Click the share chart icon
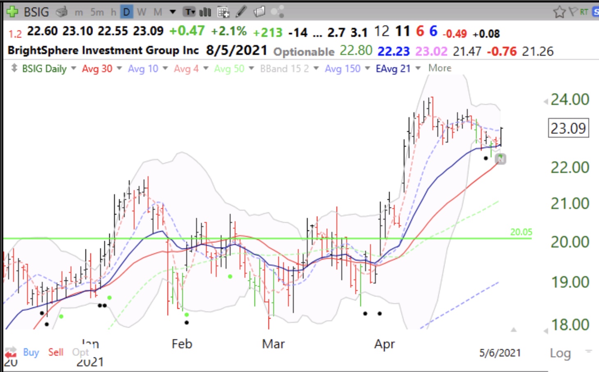This screenshot has width=599, height=372. [277, 12]
